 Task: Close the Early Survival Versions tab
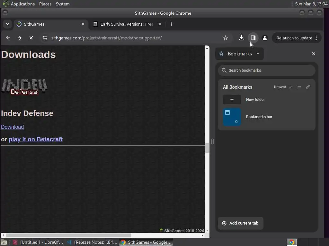160,24
